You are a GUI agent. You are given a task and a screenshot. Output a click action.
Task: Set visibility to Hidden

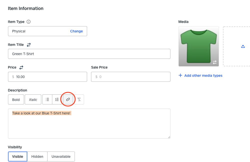tap(37, 157)
